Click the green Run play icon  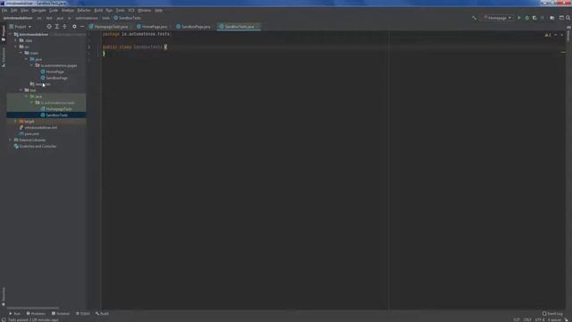tap(519, 18)
